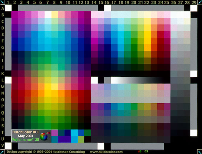Click the 'Design copyright © 1995-2004 Hutcheson Consulting' line
The width and height of the screenshot is (202, 154).
[x=46, y=152]
